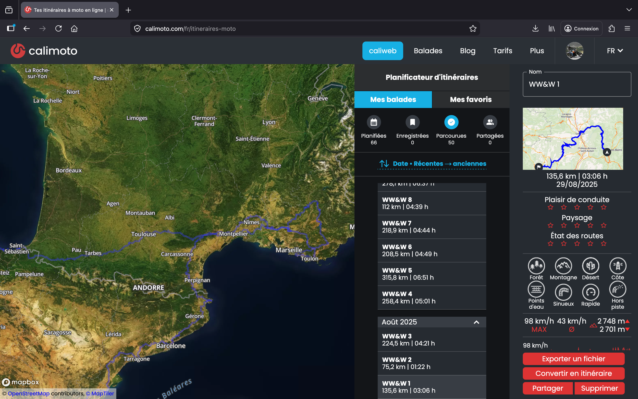638x399 pixels.
Task: Click Exporter un fichier button
Action: tap(573, 359)
